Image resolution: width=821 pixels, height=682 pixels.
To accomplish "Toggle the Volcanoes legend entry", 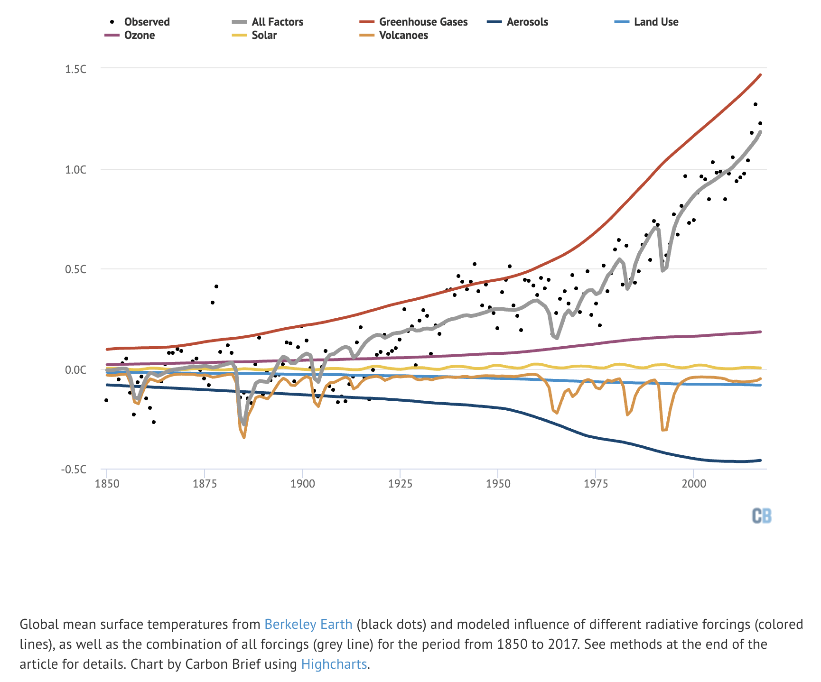I will (x=403, y=35).
